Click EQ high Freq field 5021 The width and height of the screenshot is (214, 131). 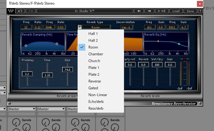[x=172, y=27]
